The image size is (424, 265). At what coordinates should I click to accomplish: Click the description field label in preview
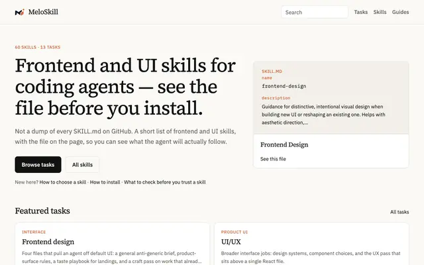(276, 98)
